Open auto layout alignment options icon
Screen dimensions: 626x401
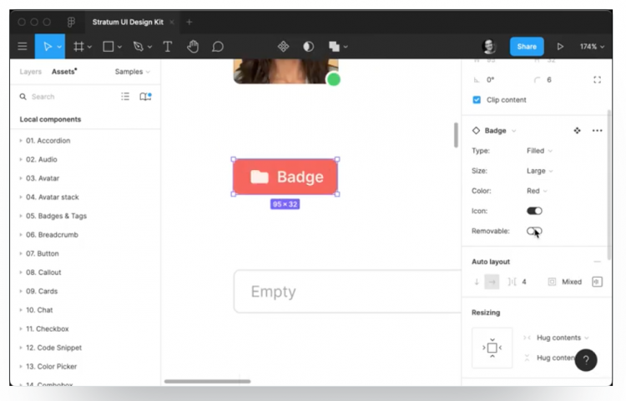click(598, 282)
